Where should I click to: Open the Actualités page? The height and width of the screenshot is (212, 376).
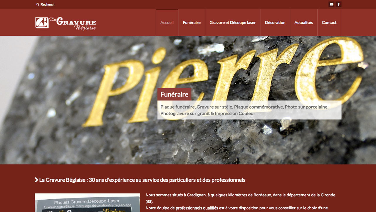(303, 22)
